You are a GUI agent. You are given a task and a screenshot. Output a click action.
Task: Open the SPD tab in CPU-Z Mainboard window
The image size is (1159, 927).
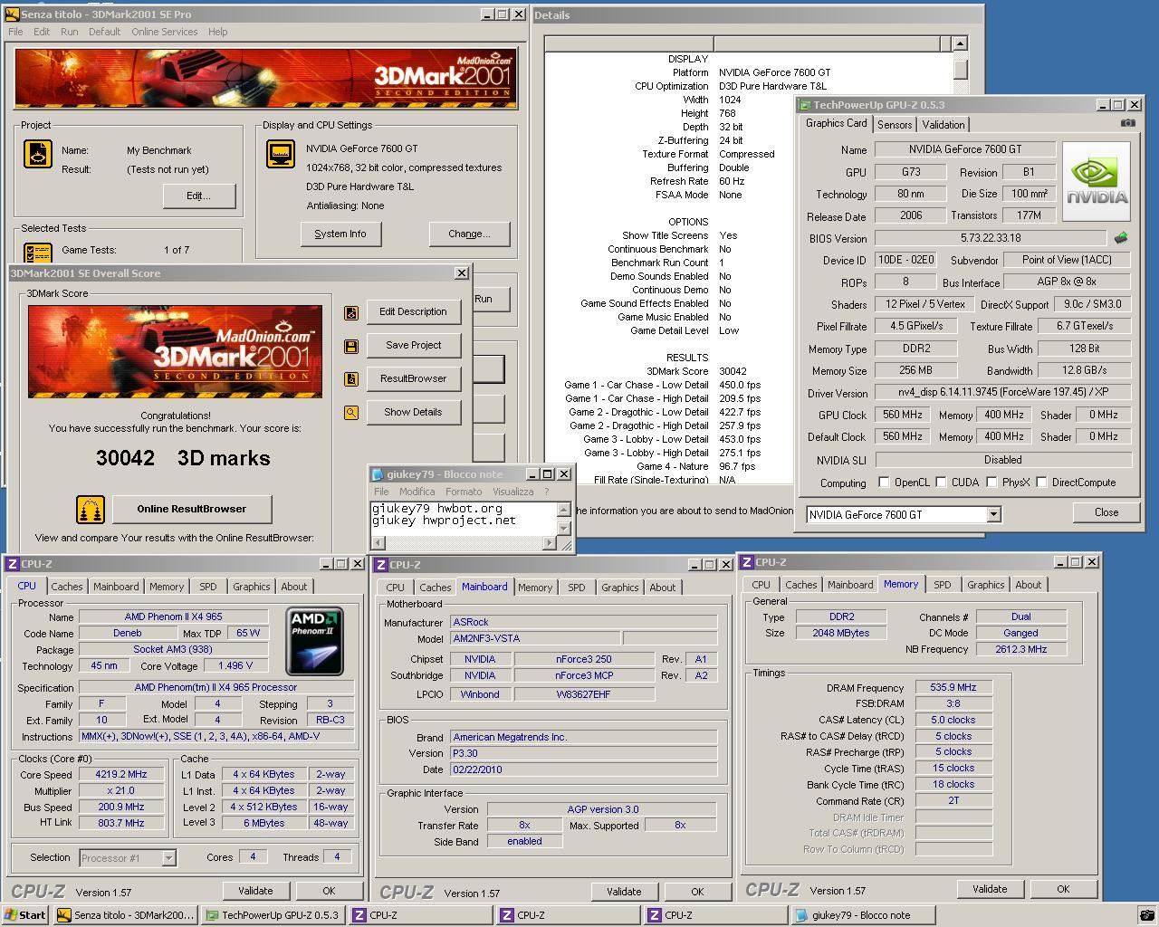point(577,588)
